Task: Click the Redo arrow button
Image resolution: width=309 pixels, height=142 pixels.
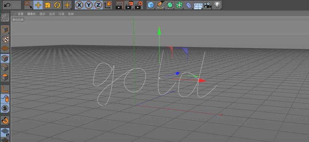Action: click(16, 5)
